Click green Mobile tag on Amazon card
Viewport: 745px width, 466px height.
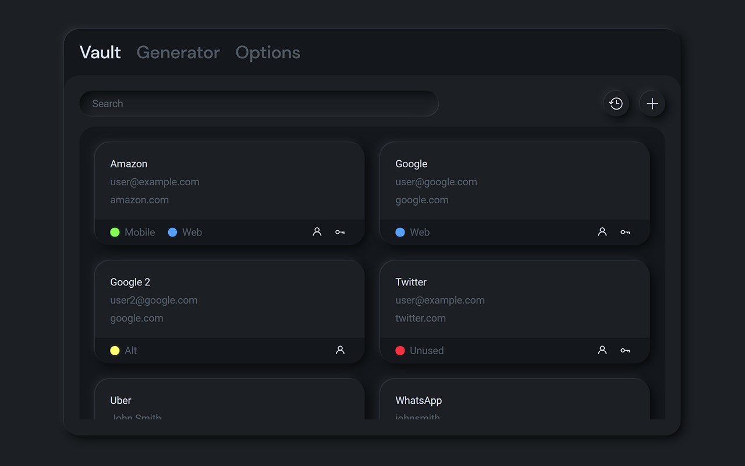coord(133,232)
